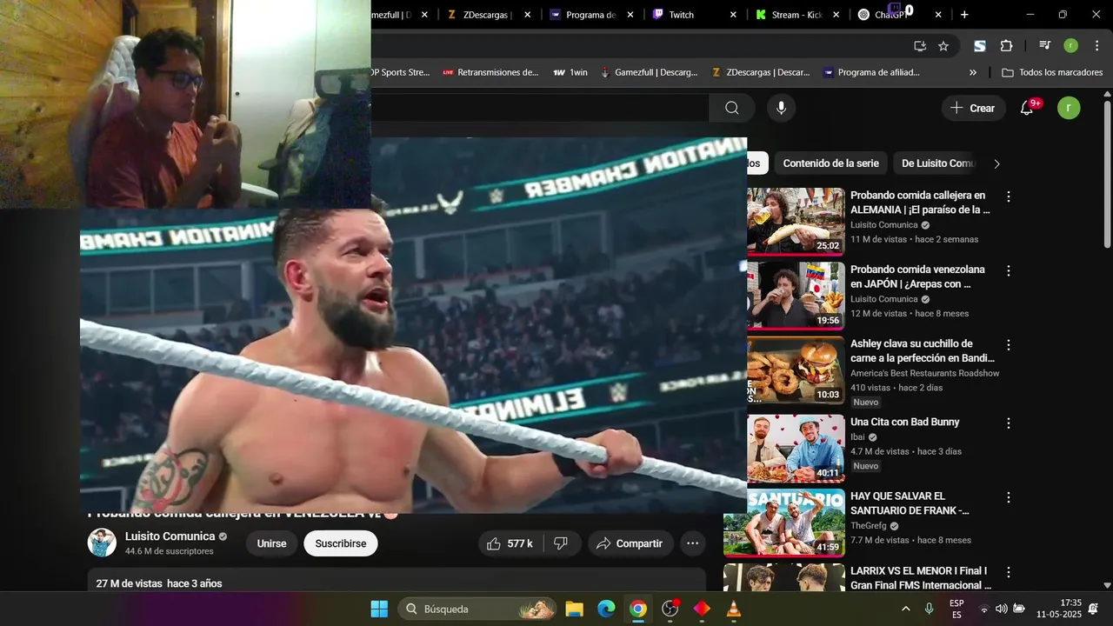Show more bookmarks with double chevron
The image size is (1113, 626).
[972, 72]
